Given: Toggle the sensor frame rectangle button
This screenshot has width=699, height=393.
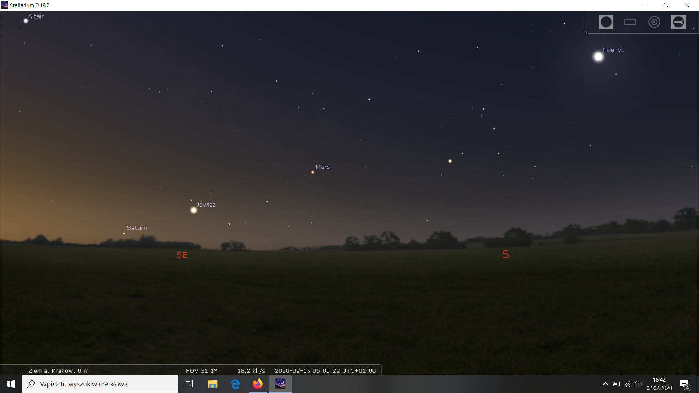Looking at the screenshot, I should click(630, 22).
